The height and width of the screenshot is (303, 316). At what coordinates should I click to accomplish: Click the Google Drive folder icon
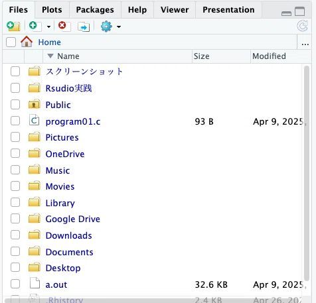[35, 218]
